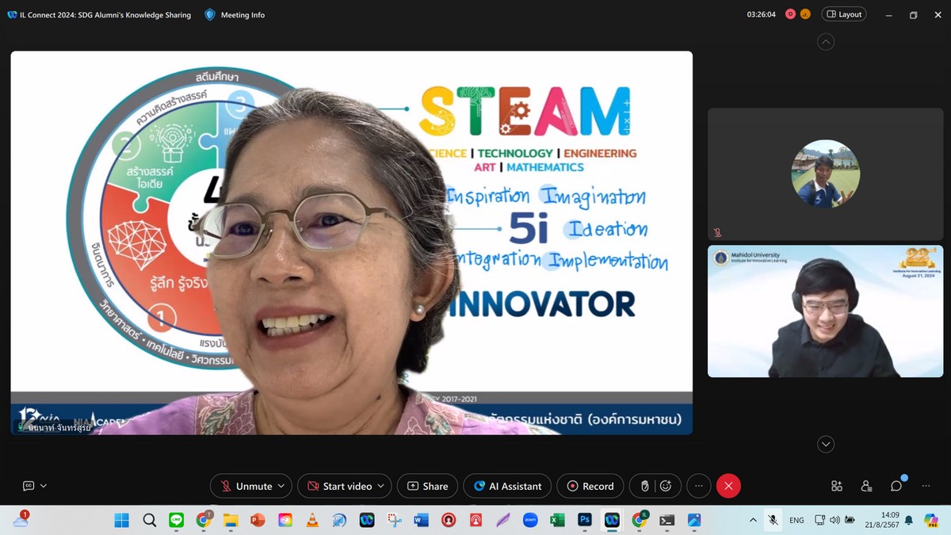Open the participants panel
Image resolution: width=951 pixels, height=535 pixels.
[866, 486]
